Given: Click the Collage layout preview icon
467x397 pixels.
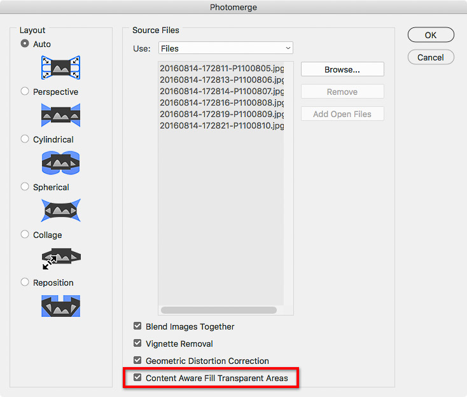Looking at the screenshot, I should [61, 258].
